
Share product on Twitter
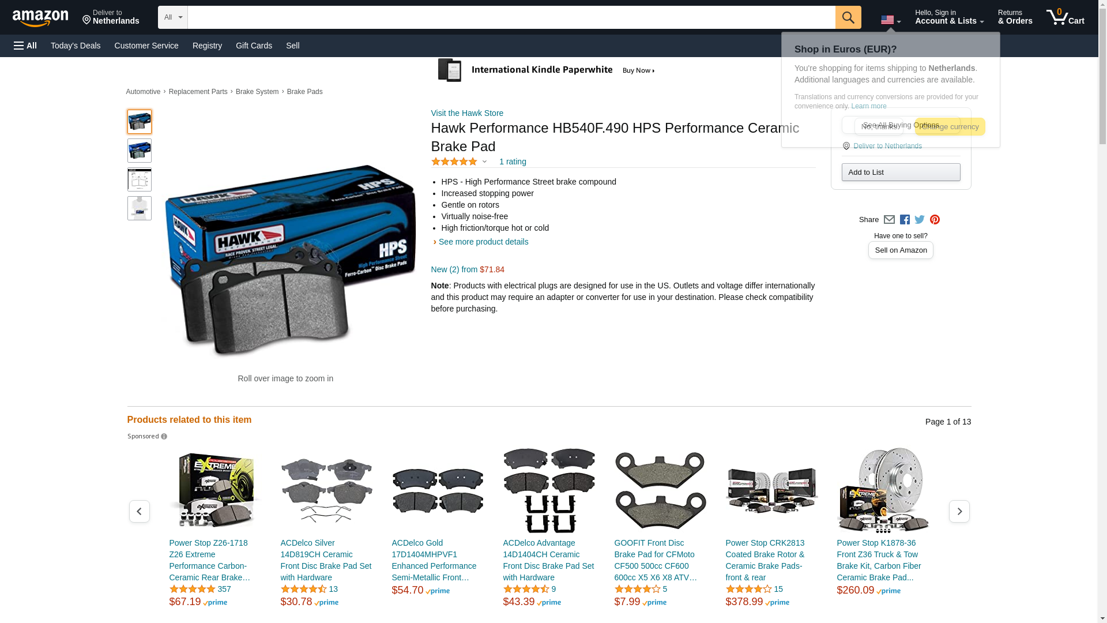(920, 220)
